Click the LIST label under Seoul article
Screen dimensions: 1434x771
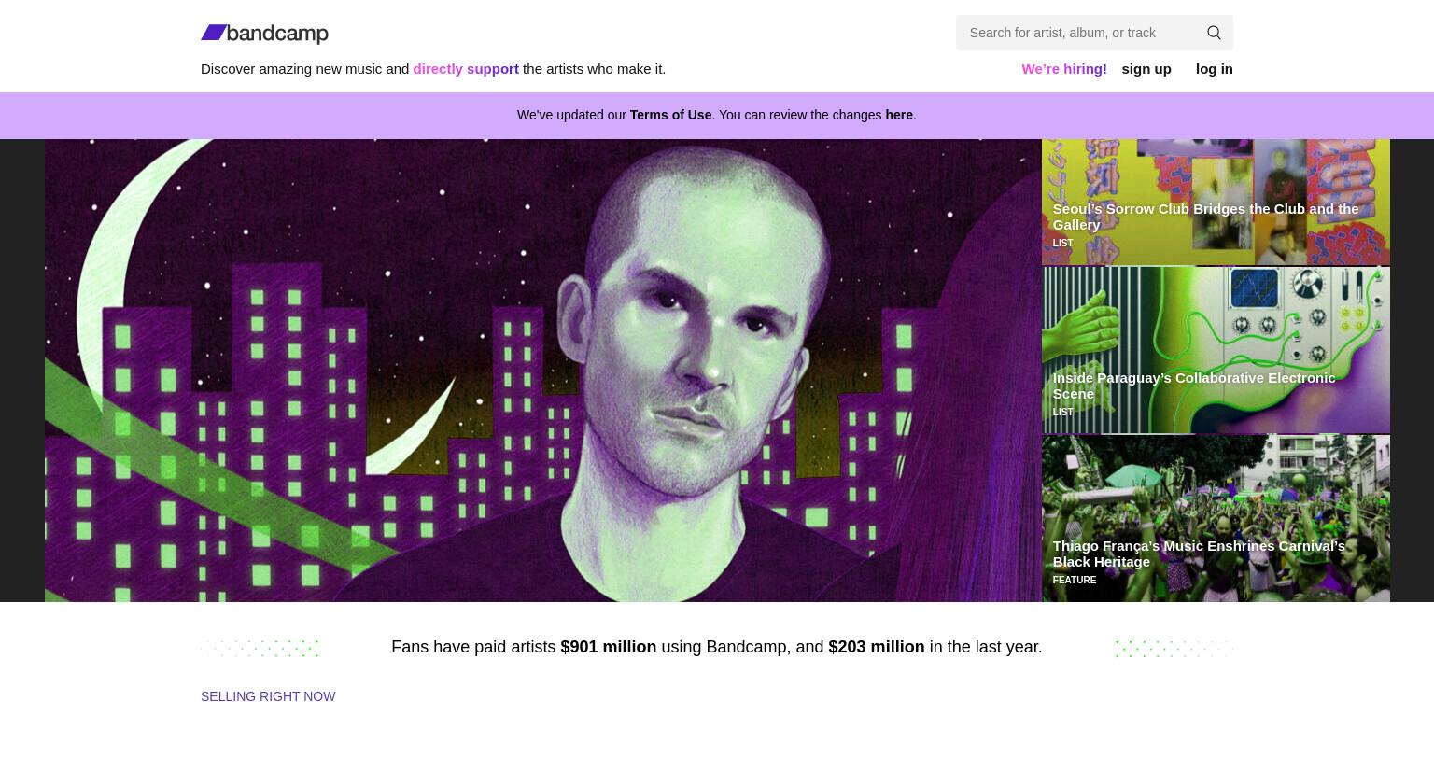click(1062, 243)
